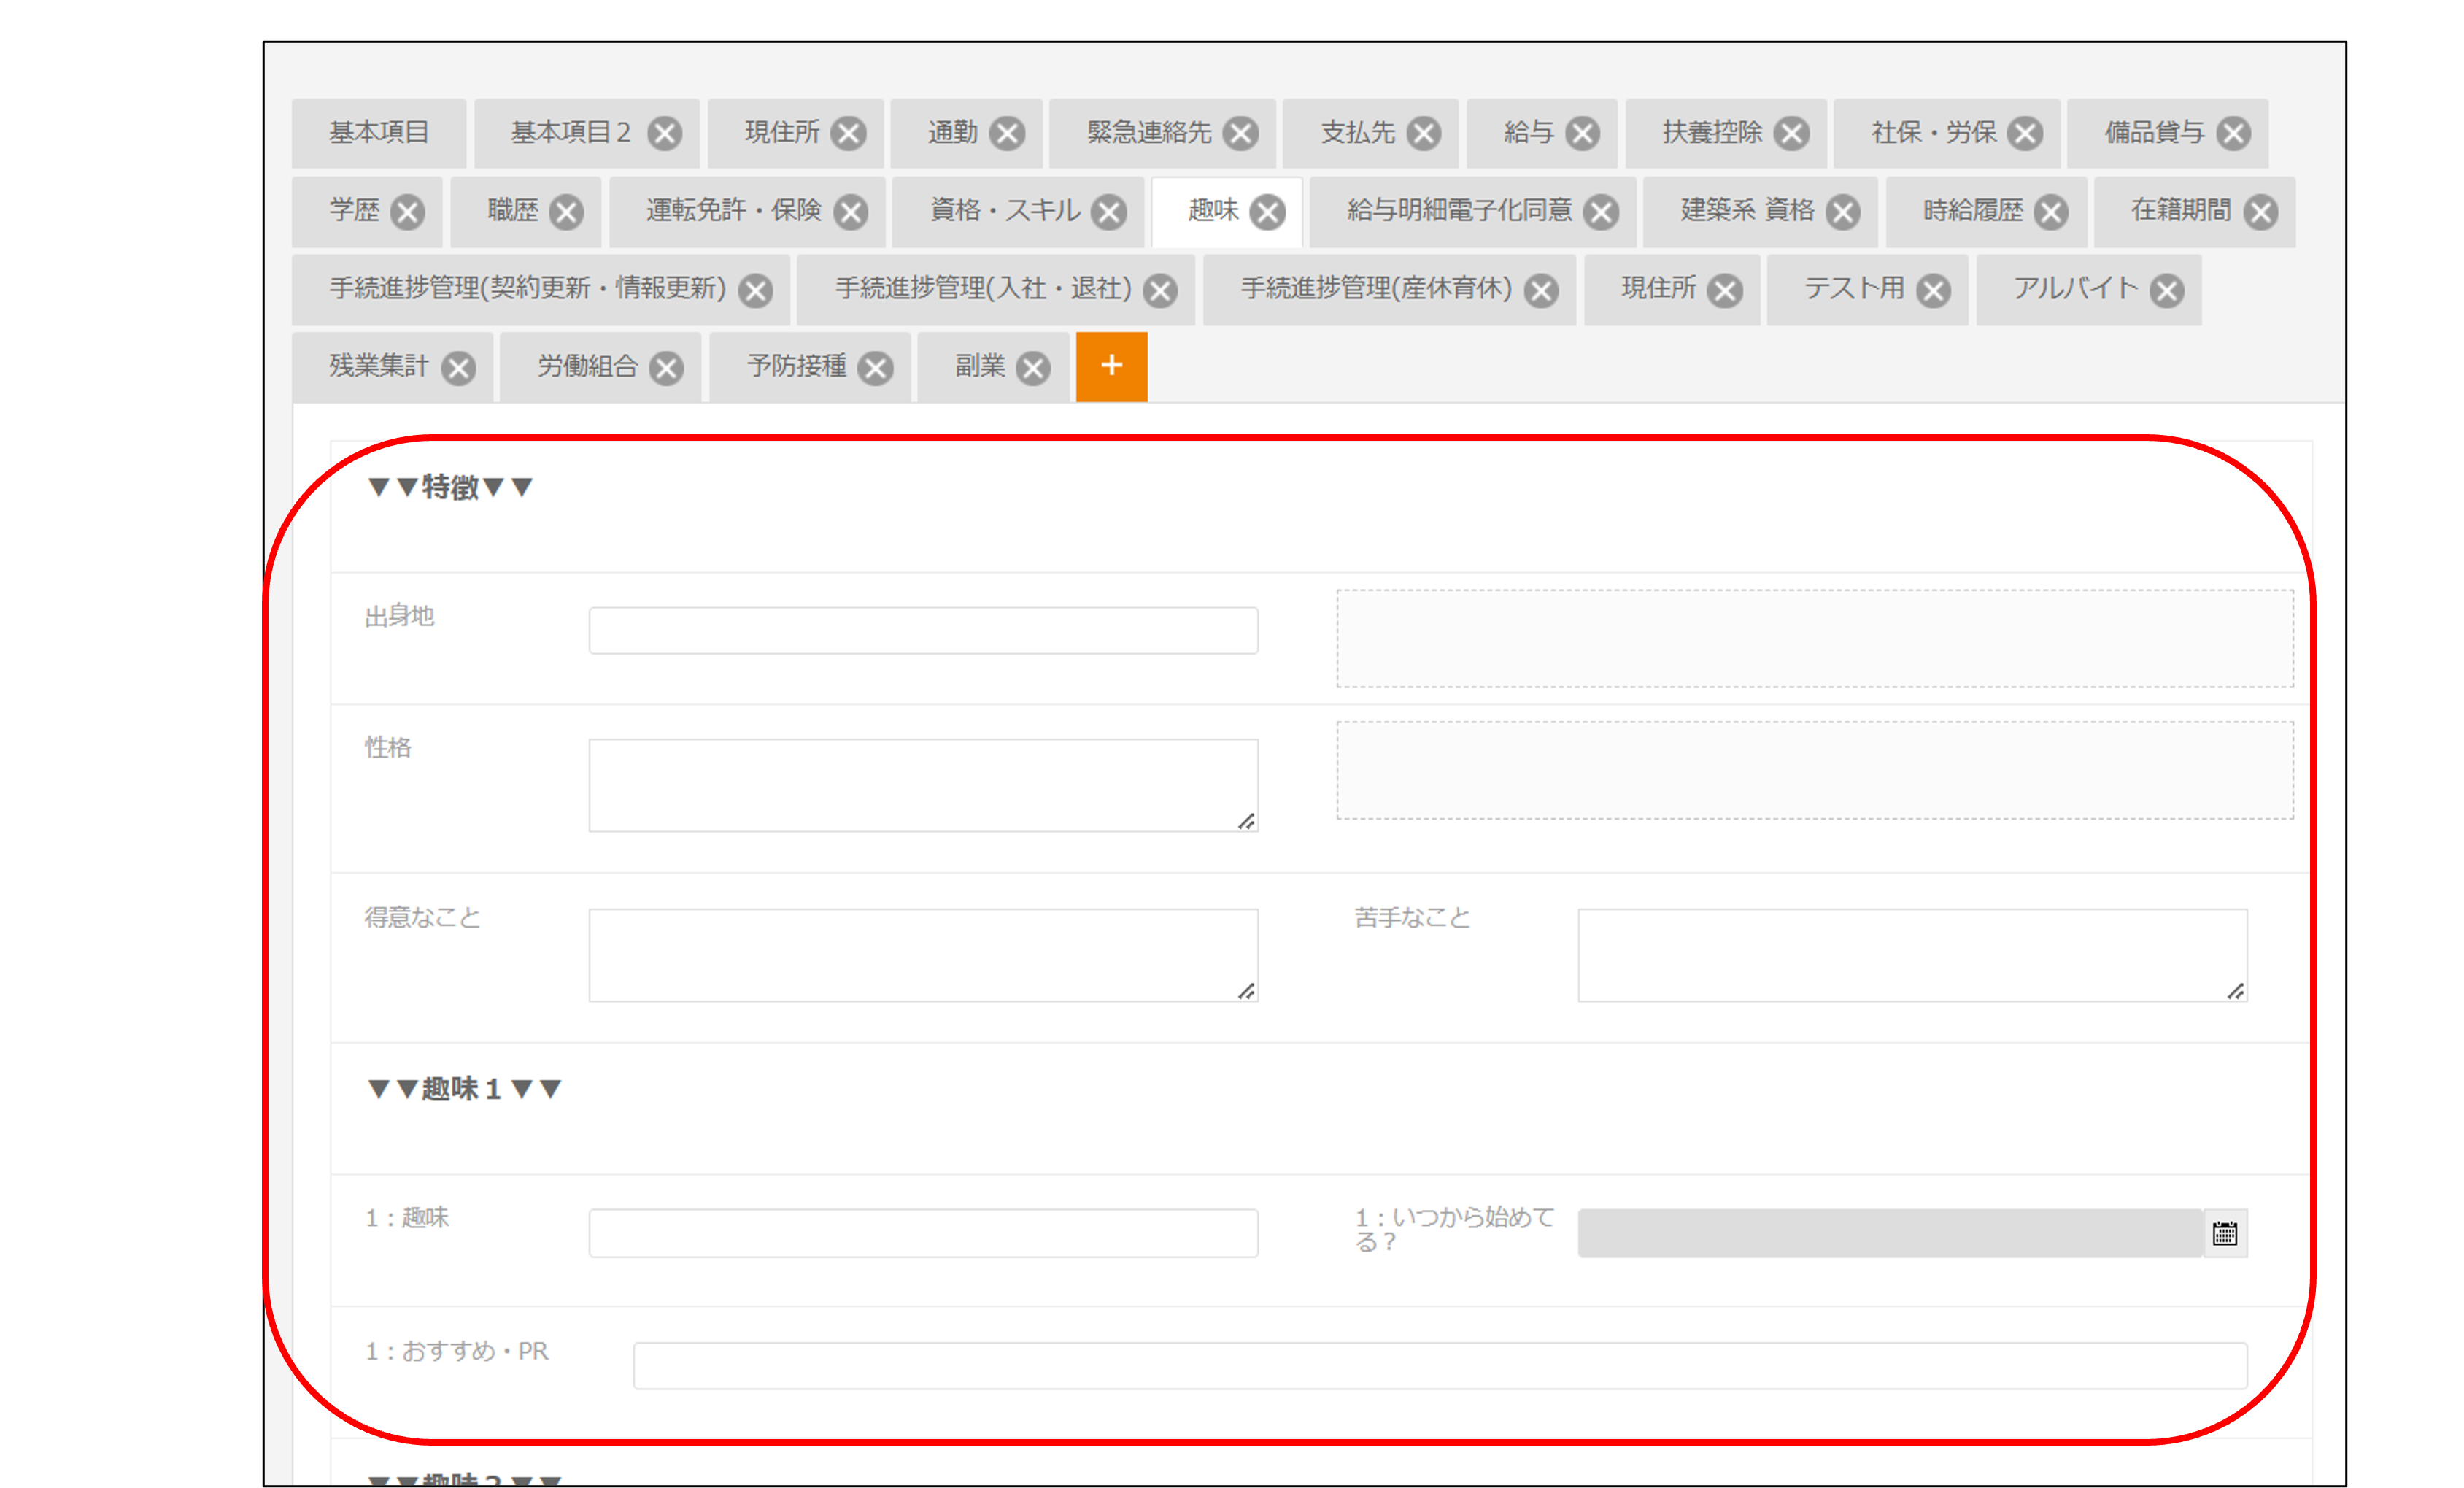This screenshot has width=2464, height=1488.
Task: Remove the 建築系 資格 tab with its X icon
Action: (1843, 212)
